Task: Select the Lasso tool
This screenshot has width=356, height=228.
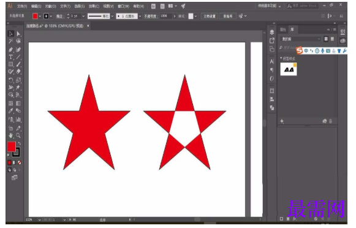Action: (18, 41)
